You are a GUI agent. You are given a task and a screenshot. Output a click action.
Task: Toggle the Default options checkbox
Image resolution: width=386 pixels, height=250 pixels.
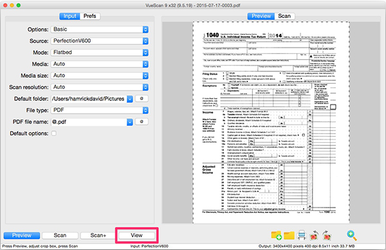(x=53, y=133)
